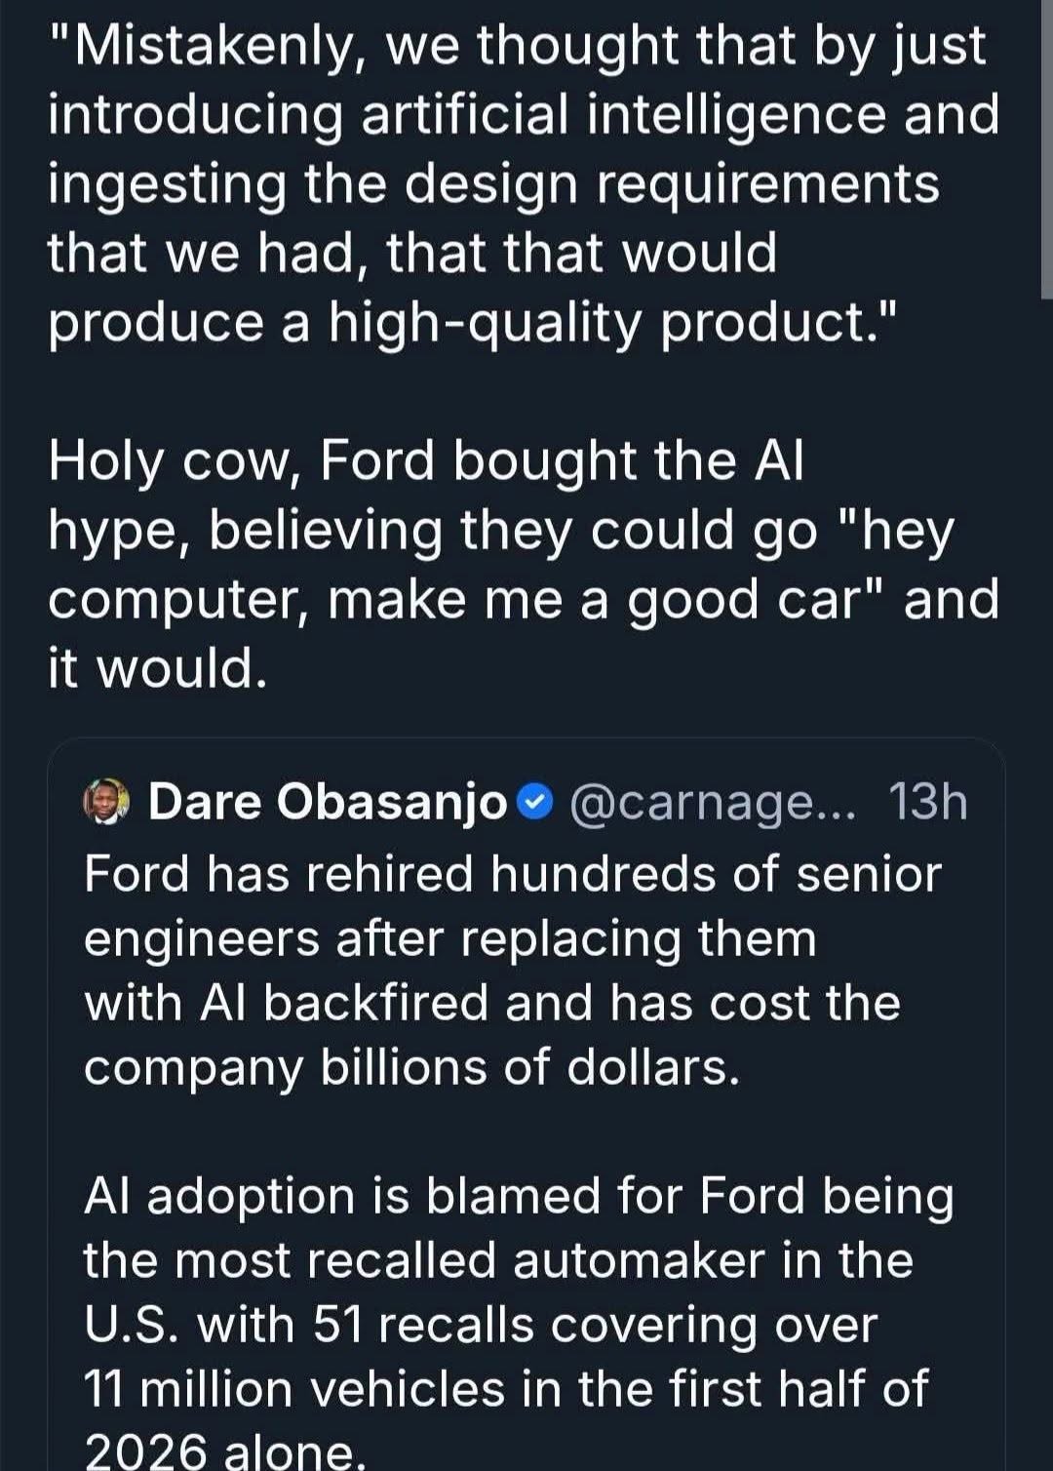Click the line "that we had, that that would"

(412, 253)
